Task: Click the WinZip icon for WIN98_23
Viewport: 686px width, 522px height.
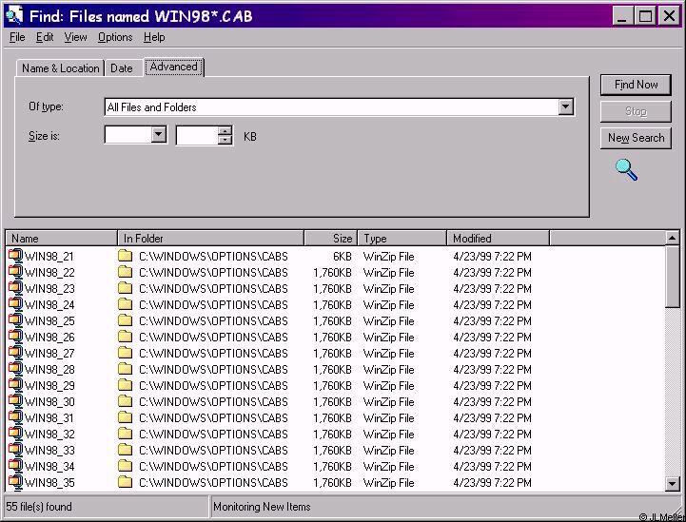Action: point(15,288)
